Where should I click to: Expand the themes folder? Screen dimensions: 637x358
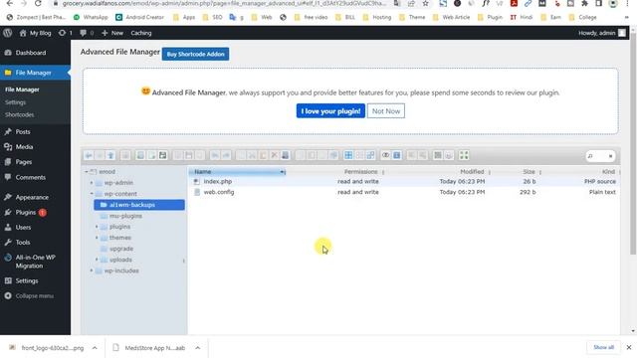pos(97,238)
